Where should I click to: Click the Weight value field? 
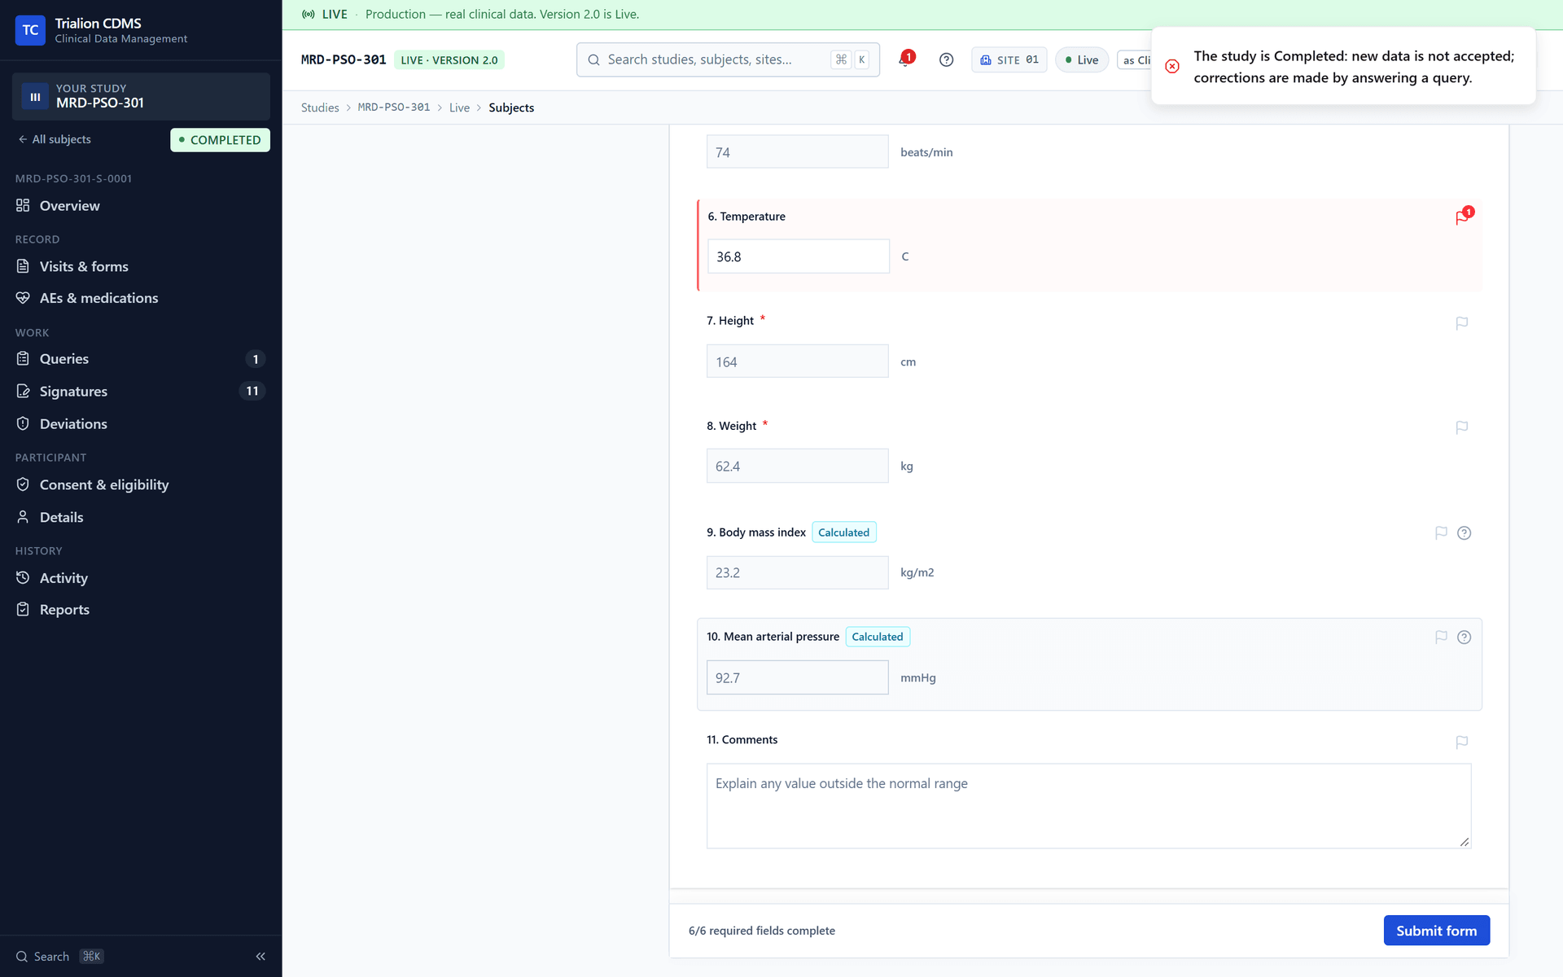[798, 466]
